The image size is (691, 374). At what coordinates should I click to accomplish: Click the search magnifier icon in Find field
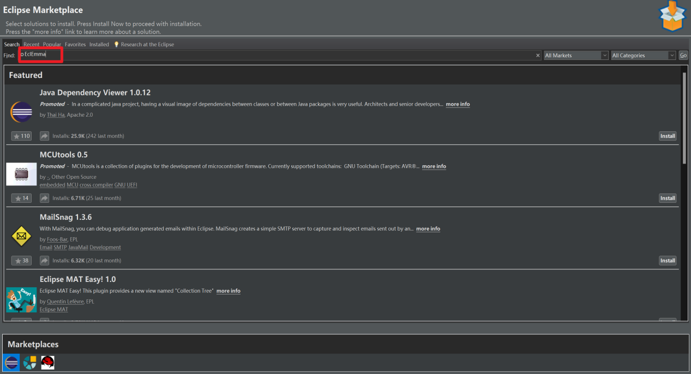click(x=22, y=55)
